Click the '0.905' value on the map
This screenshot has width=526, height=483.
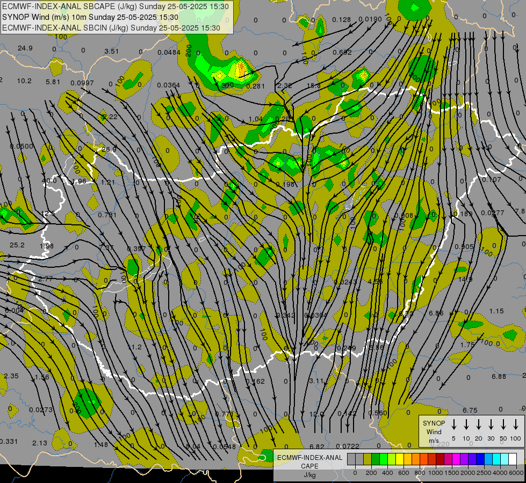click(464, 247)
